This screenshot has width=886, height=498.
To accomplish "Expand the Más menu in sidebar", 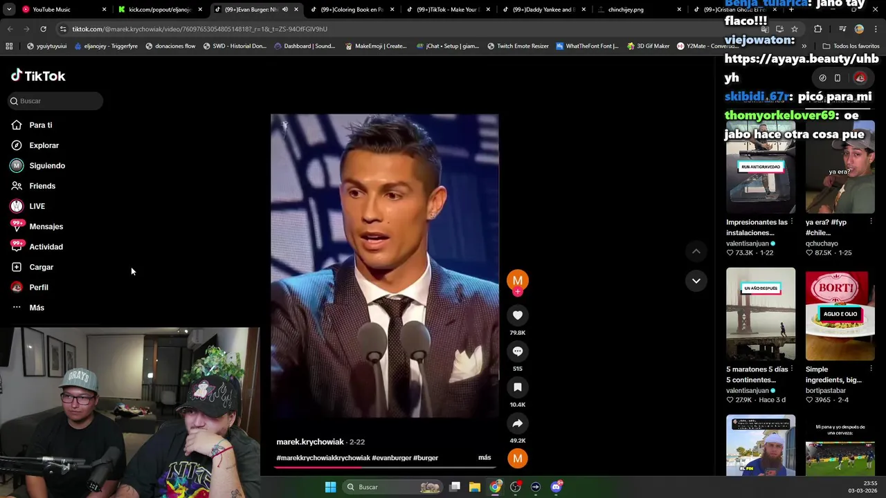I will click(x=28, y=308).
